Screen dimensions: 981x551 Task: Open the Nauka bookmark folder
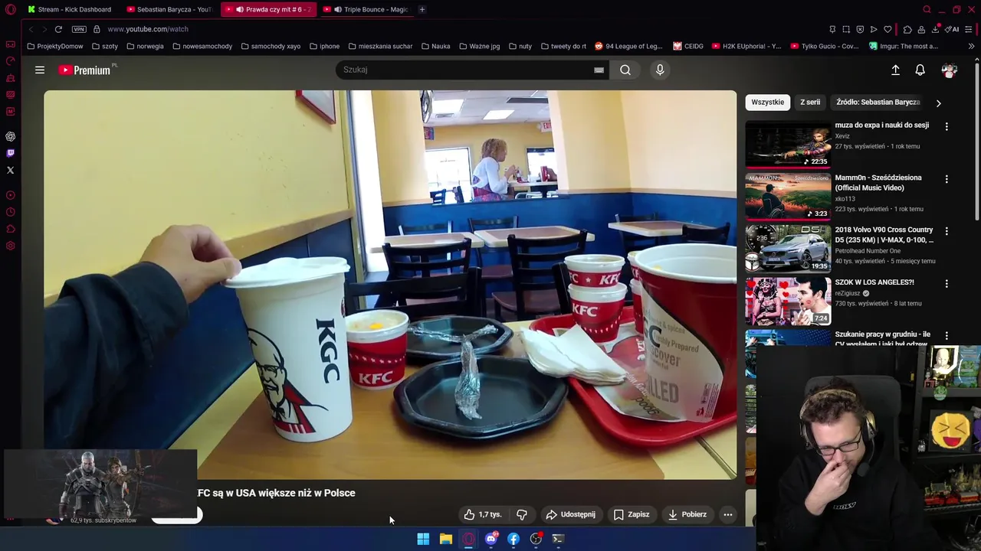pos(436,46)
